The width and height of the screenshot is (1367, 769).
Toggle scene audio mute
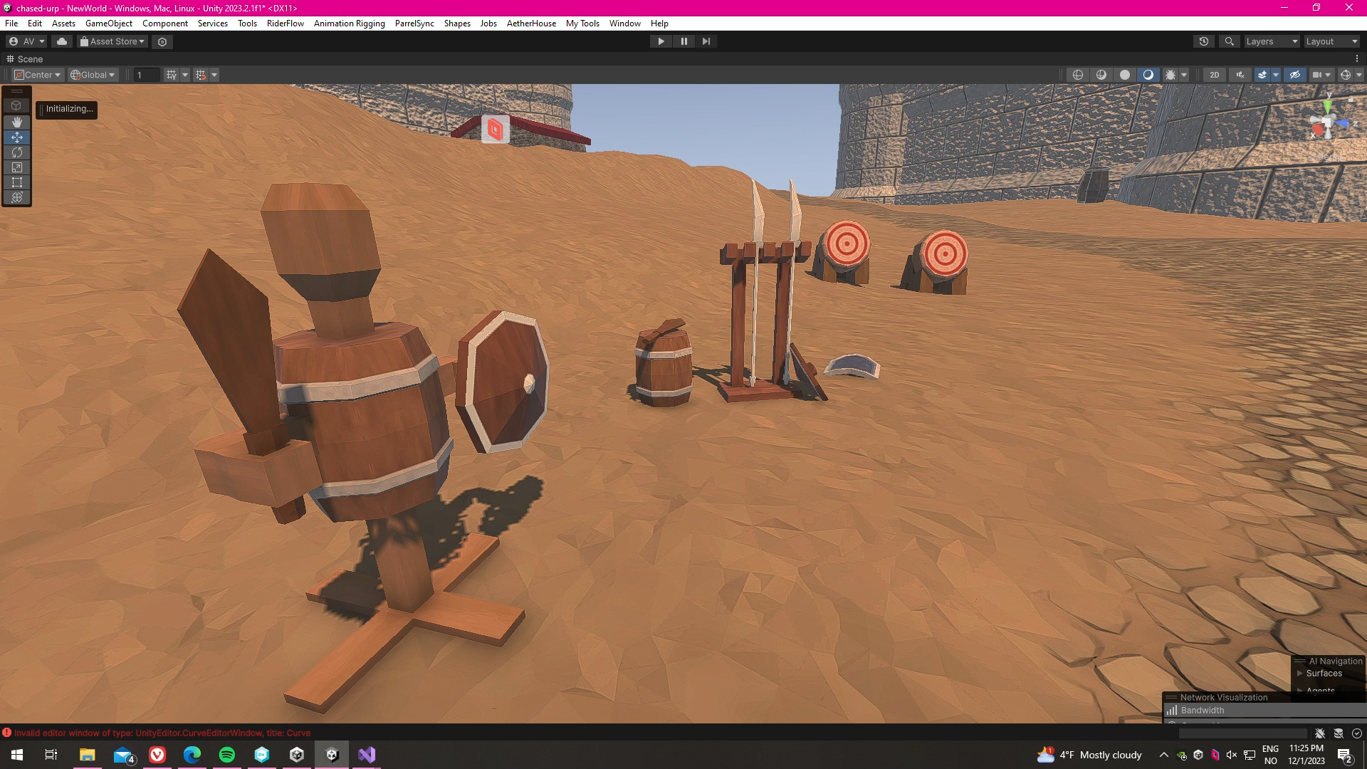click(x=1240, y=75)
